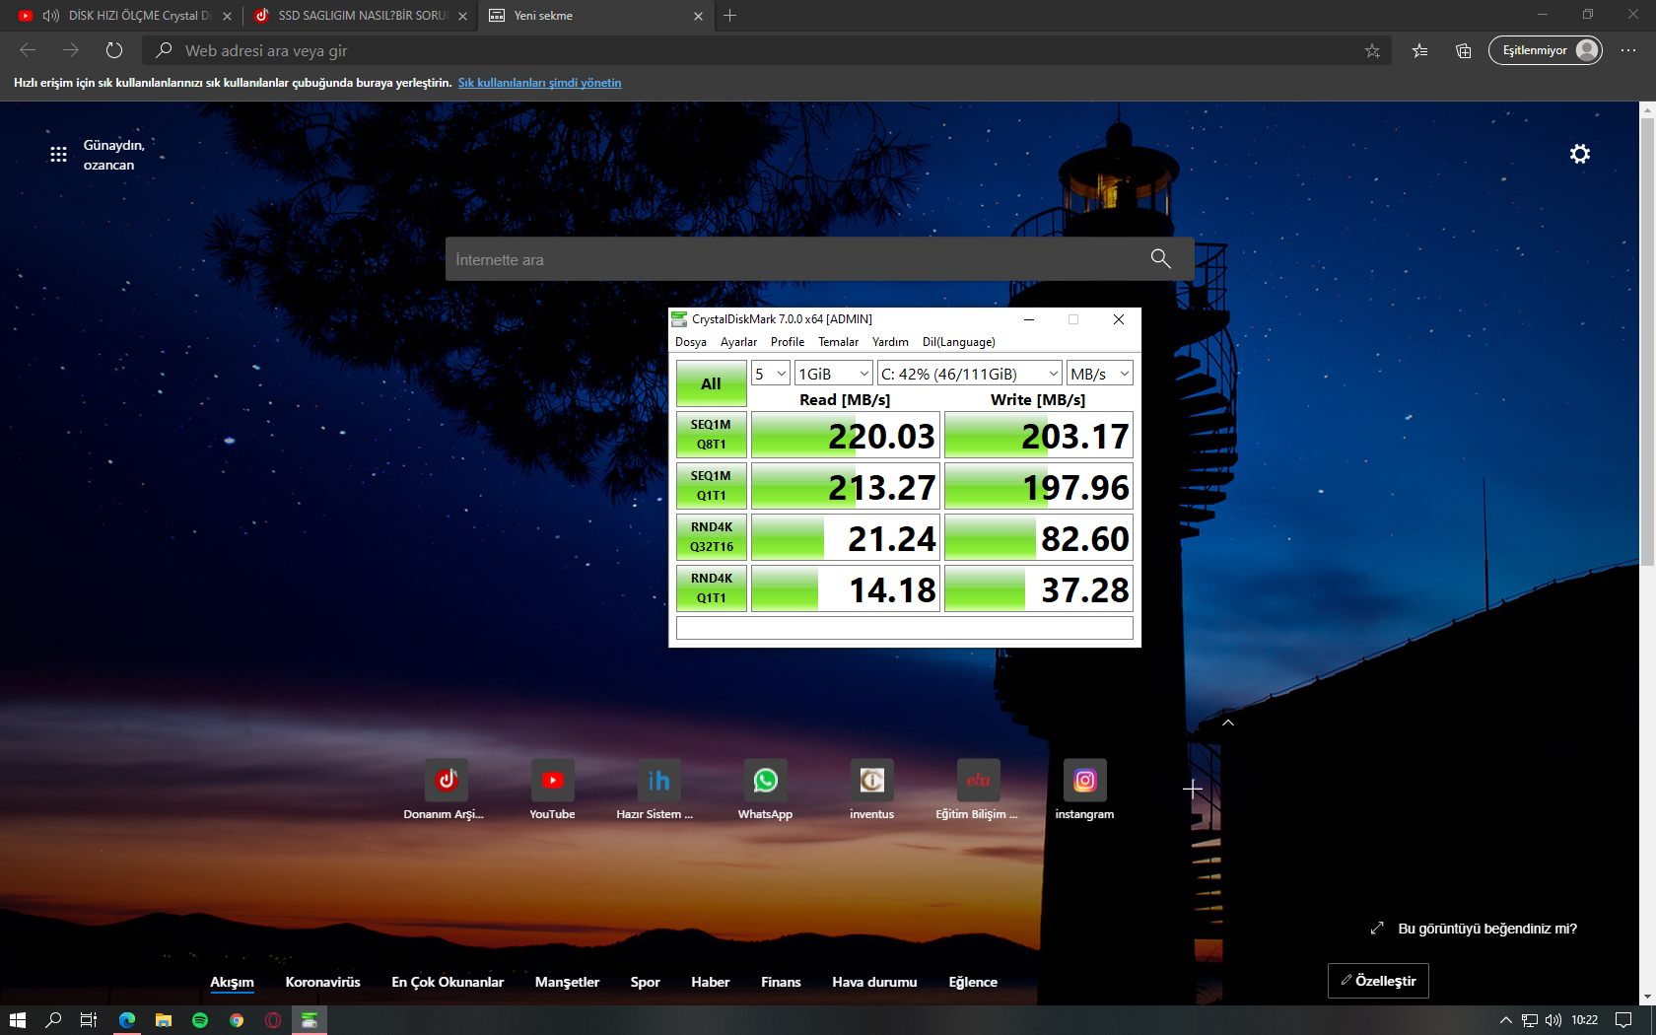Select the Haber feed tab
The width and height of the screenshot is (1656, 1035).
tap(710, 982)
